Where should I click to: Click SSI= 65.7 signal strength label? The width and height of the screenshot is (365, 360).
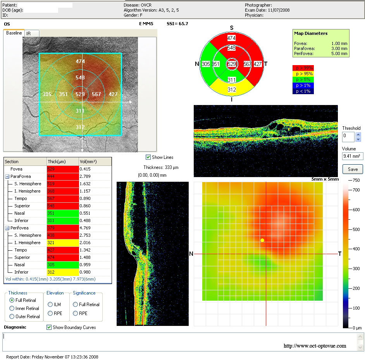177,24
